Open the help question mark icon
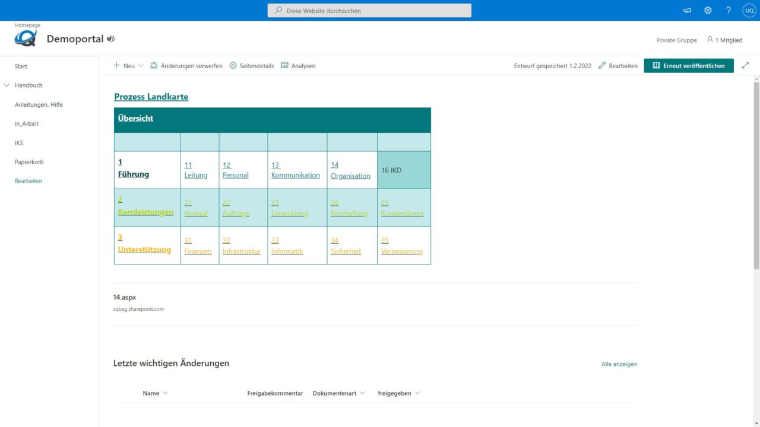This screenshot has width=760, height=427. (728, 10)
